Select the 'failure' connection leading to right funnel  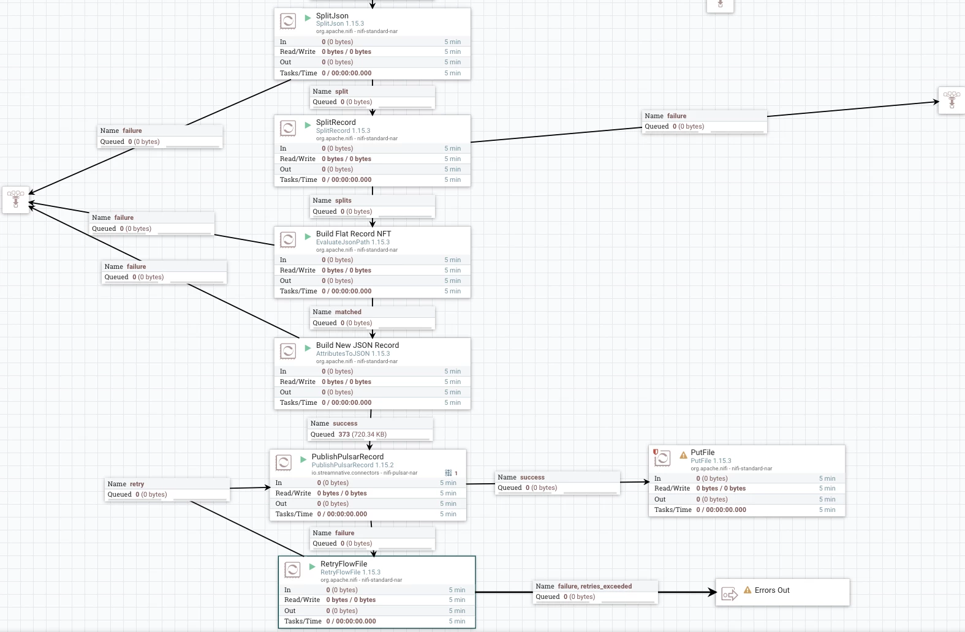[705, 121]
